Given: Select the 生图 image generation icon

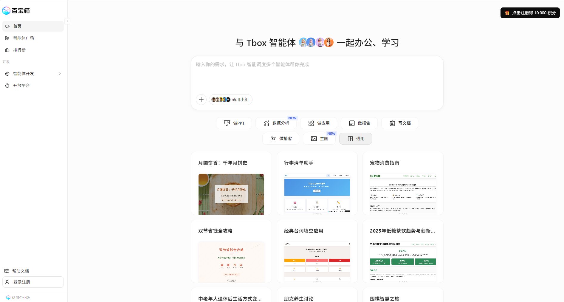Looking at the screenshot, I should 314,138.
